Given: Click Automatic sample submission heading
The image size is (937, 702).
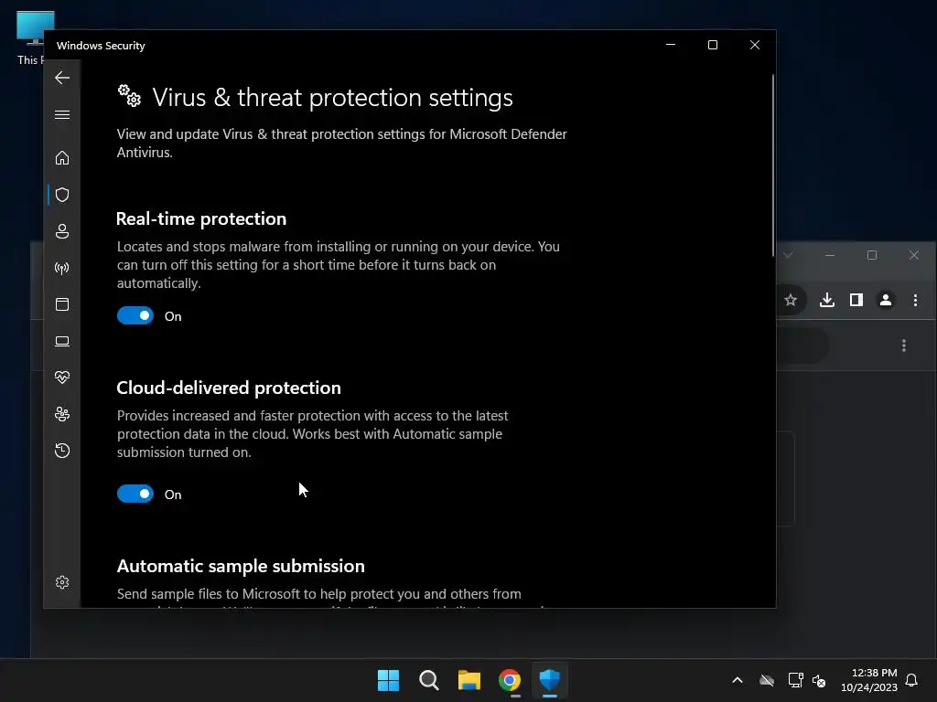Looking at the screenshot, I should (x=241, y=566).
